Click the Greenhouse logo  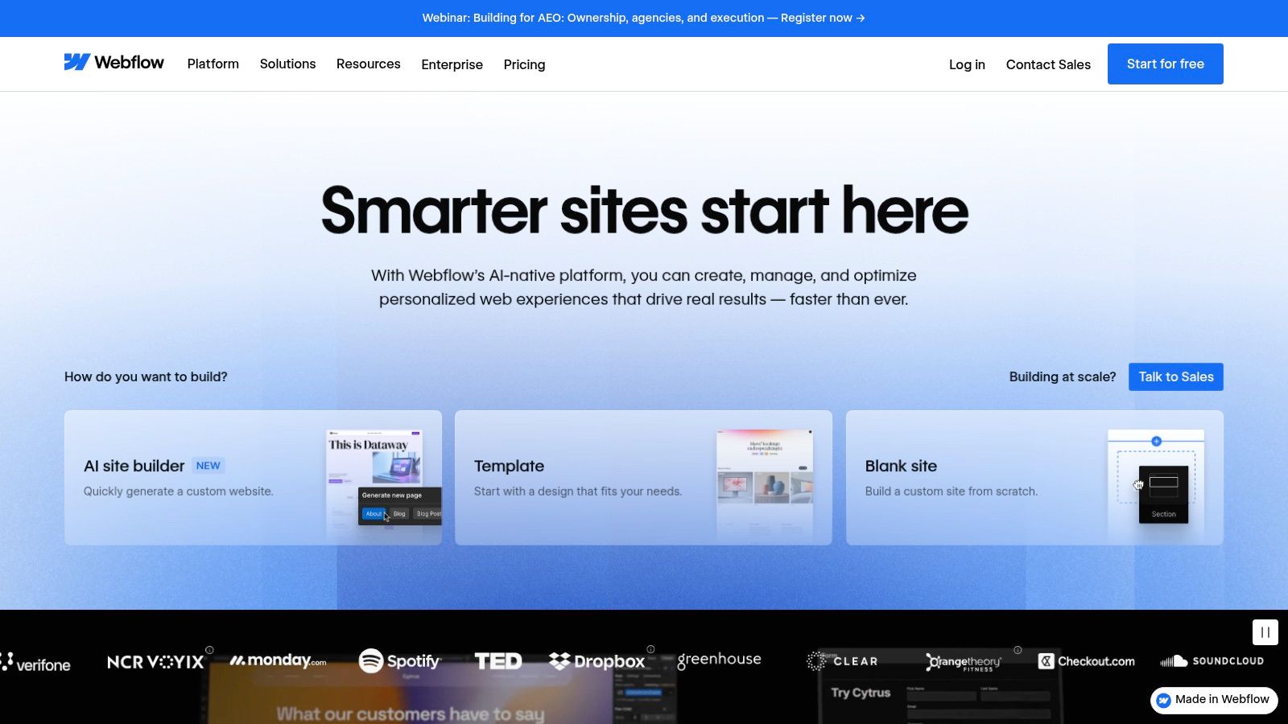click(718, 659)
